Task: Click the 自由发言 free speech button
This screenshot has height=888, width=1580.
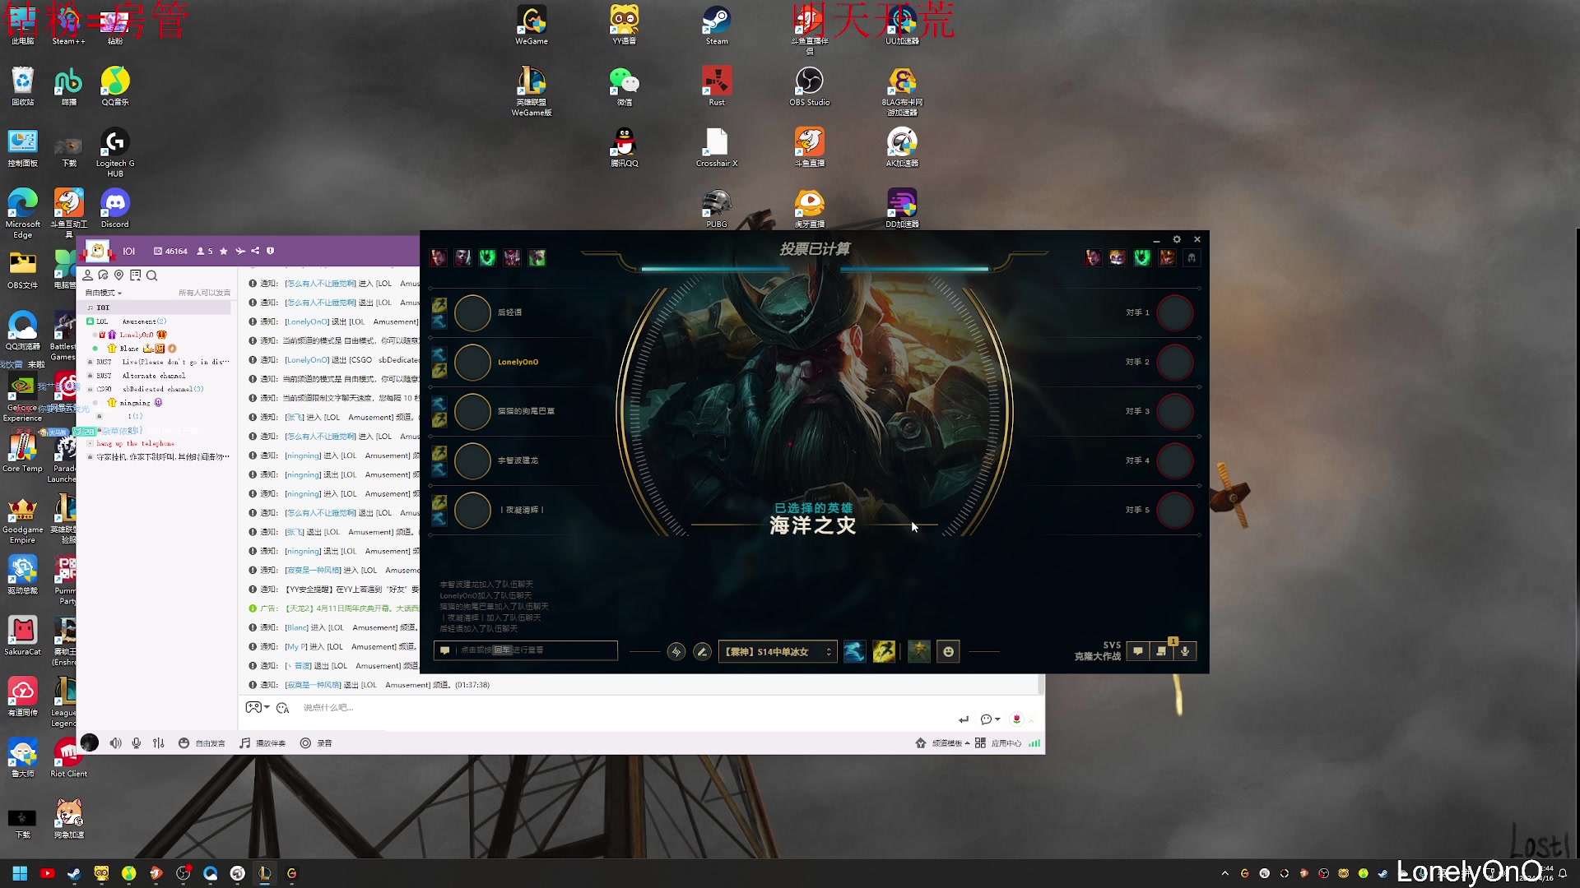Action: [202, 743]
